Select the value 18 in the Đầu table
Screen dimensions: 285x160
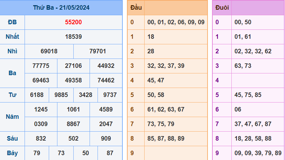click(x=151, y=37)
